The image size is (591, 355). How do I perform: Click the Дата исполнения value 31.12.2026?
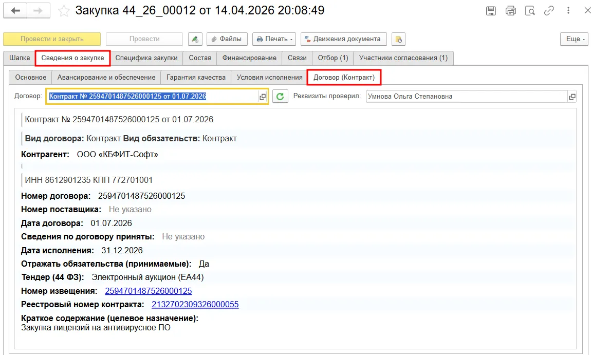coord(122,251)
